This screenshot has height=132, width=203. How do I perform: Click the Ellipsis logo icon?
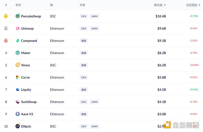pos(18,126)
